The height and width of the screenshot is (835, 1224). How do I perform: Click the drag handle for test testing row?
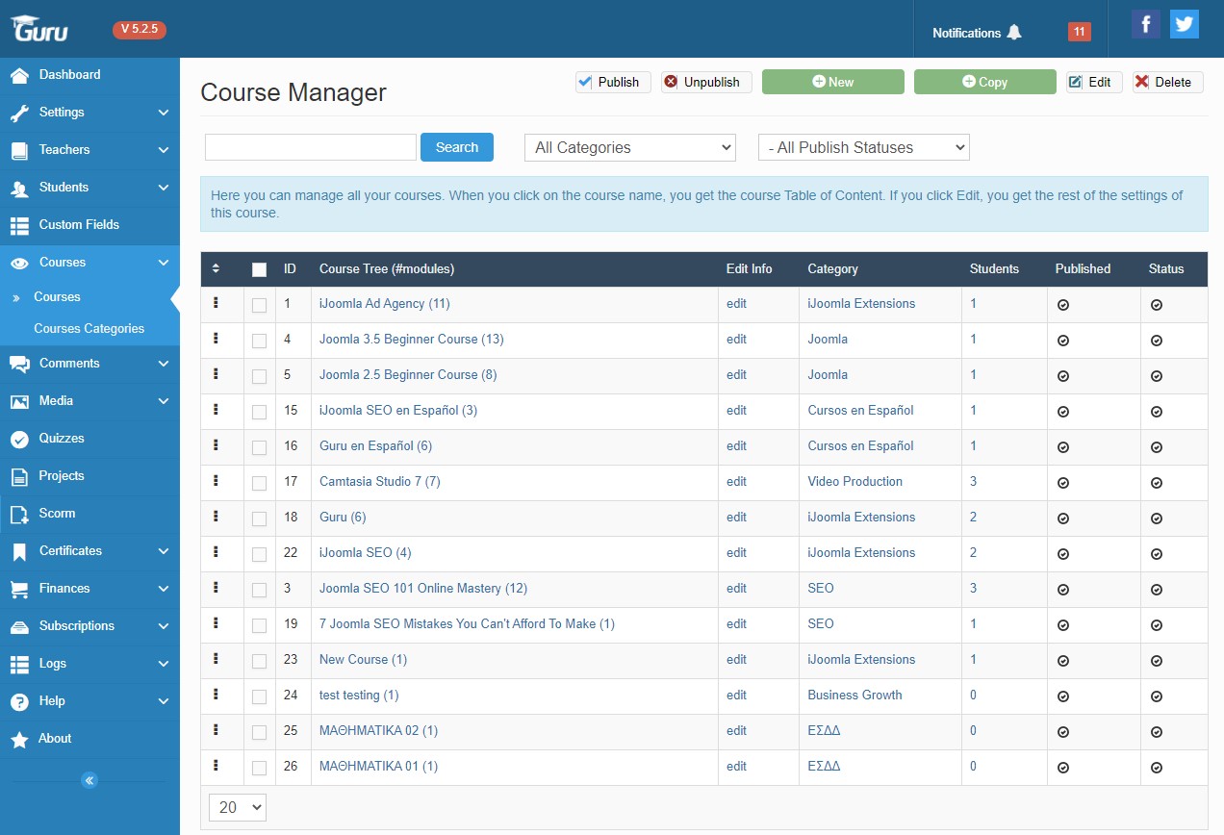pos(216,695)
